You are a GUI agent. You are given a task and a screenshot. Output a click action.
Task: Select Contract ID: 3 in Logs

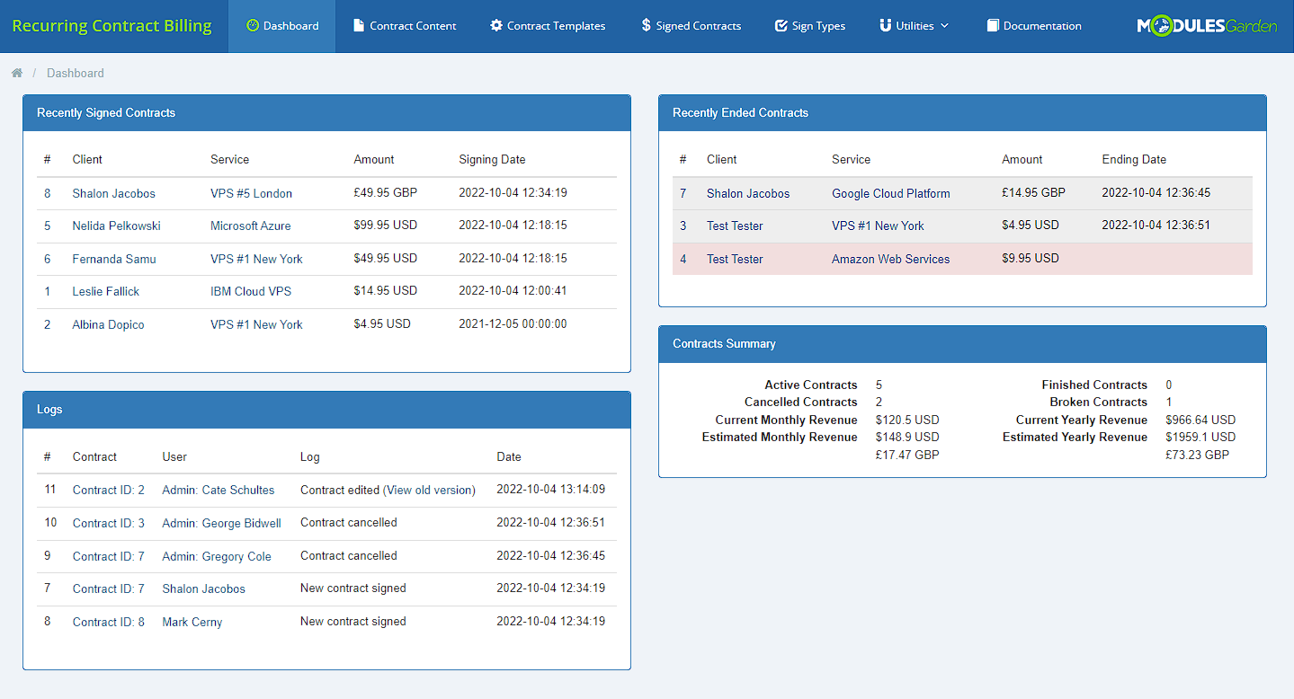(108, 523)
